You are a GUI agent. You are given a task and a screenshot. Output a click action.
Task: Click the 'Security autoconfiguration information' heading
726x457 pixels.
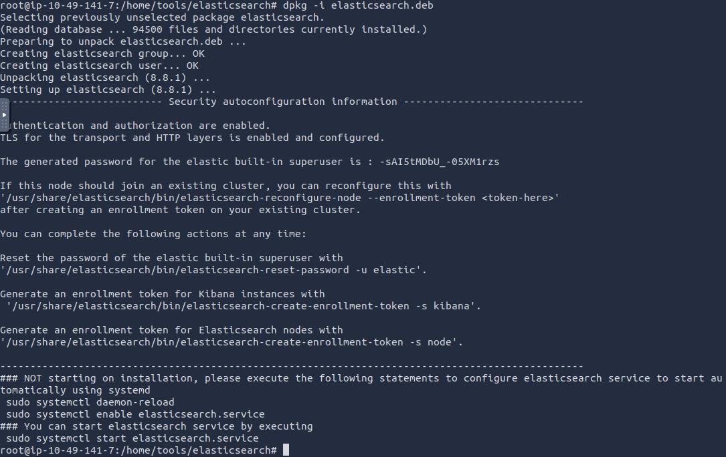(282, 102)
